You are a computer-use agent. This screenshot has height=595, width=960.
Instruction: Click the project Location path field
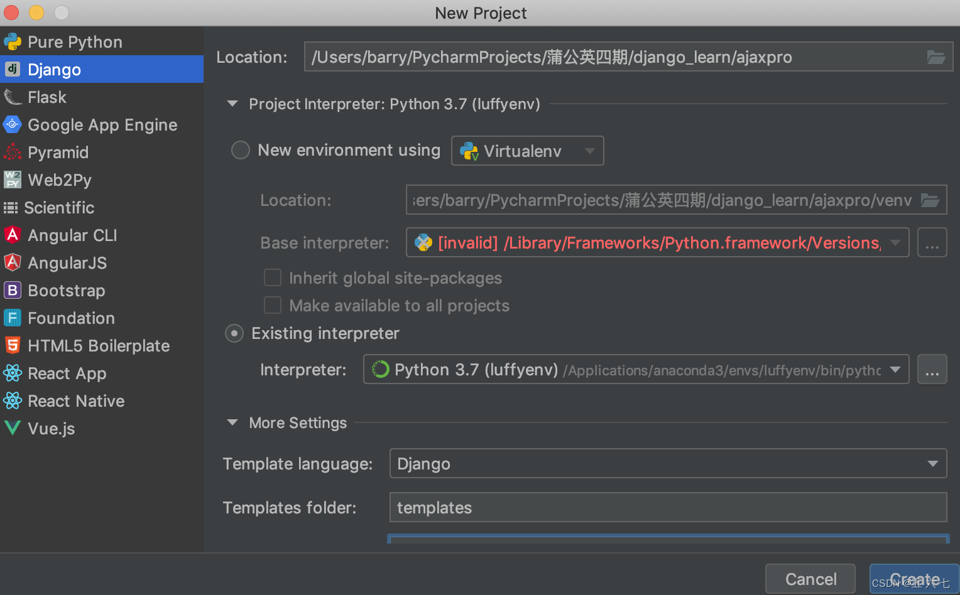(x=628, y=57)
